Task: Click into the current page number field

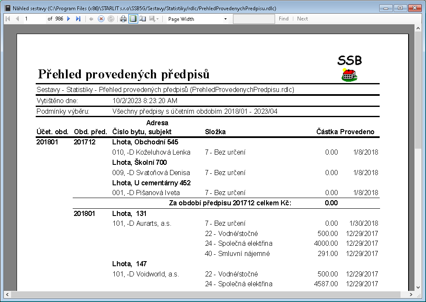Action: [34, 19]
